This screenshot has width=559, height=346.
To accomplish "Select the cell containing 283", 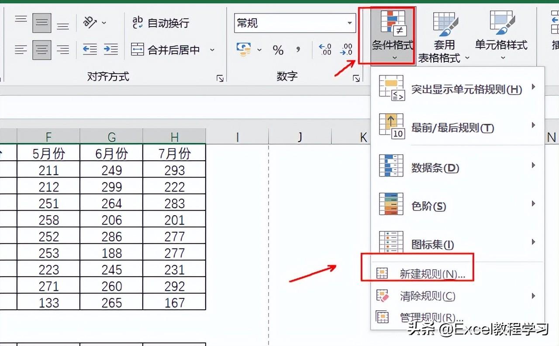I will (174, 203).
